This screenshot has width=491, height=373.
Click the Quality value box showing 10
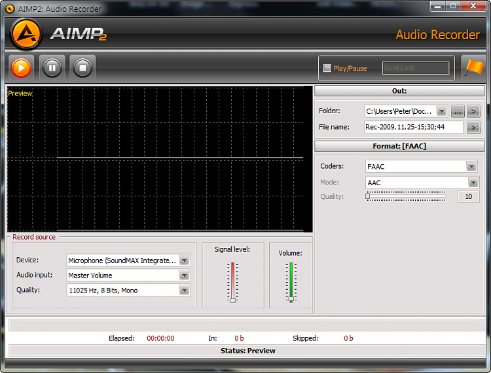point(469,196)
